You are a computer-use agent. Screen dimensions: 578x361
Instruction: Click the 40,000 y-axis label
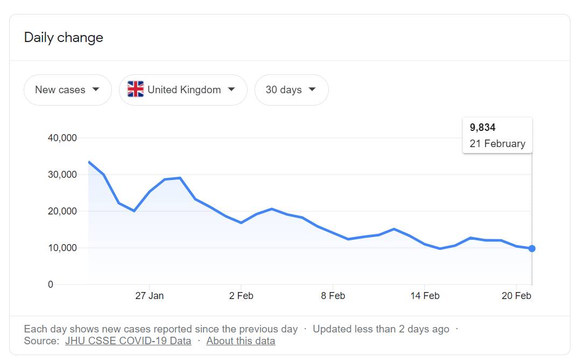pos(62,138)
